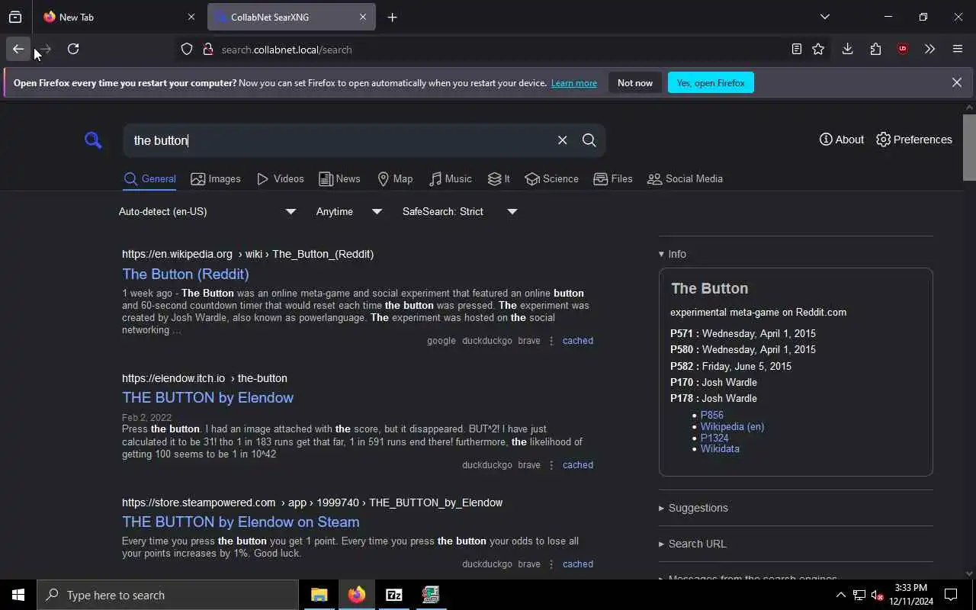Open the Anytime time range dropdown
Screen dimensions: 976x610
[x=349, y=212]
